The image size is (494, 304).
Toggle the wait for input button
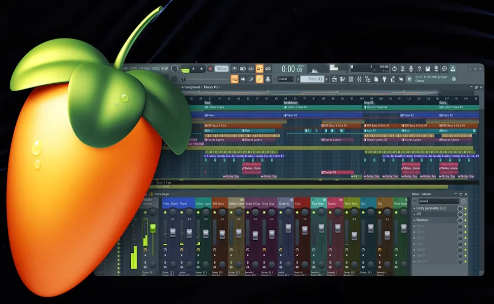coord(243,69)
